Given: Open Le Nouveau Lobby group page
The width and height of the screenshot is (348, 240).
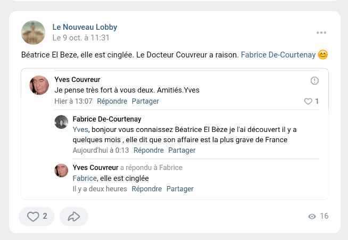Looking at the screenshot, I should click(x=85, y=27).
